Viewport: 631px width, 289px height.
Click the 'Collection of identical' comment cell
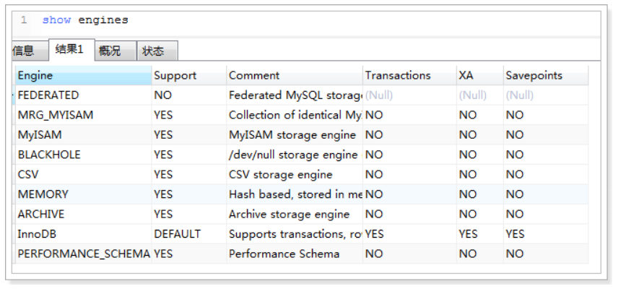coord(295,115)
